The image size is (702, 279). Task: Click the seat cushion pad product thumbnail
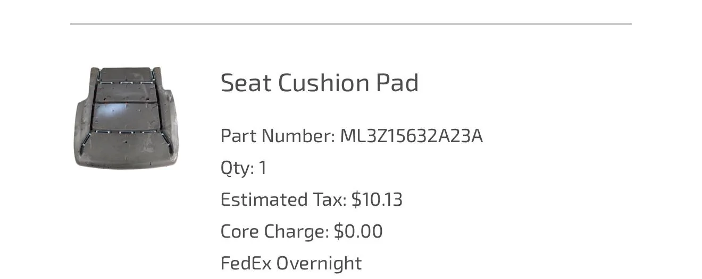(126, 118)
